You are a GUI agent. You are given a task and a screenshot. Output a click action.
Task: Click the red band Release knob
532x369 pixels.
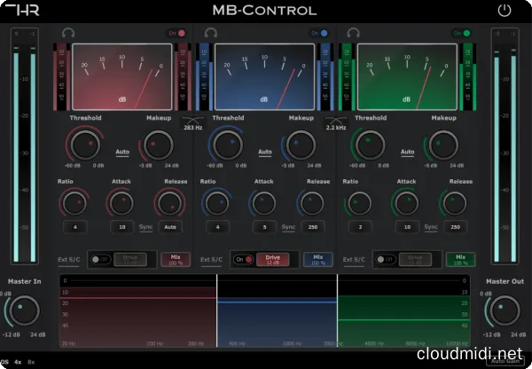[169, 203]
